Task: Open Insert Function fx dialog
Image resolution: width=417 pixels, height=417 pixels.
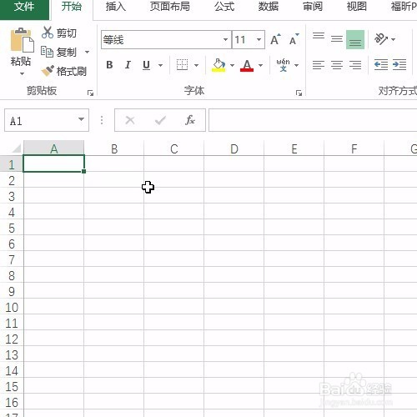Action: click(x=190, y=120)
